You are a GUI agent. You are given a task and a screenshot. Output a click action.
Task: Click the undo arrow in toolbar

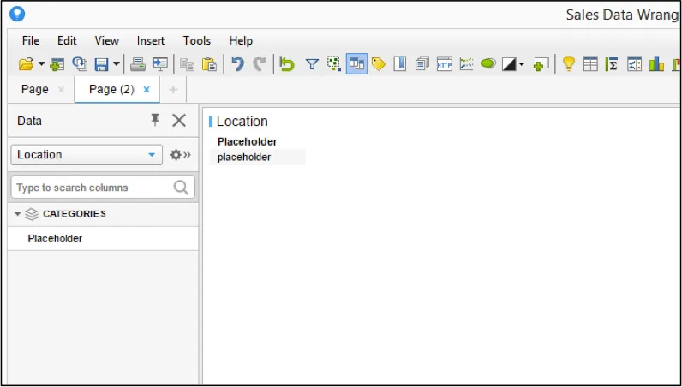click(237, 64)
